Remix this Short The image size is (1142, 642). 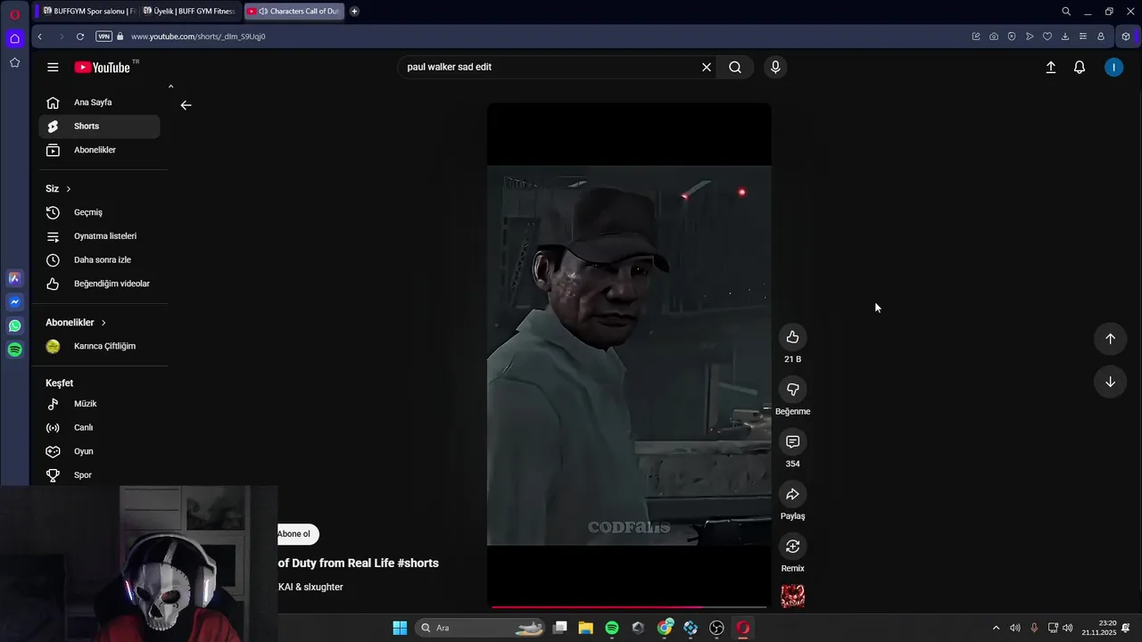coord(792,547)
